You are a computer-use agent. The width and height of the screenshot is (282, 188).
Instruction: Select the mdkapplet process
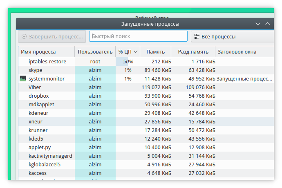click(x=41, y=105)
